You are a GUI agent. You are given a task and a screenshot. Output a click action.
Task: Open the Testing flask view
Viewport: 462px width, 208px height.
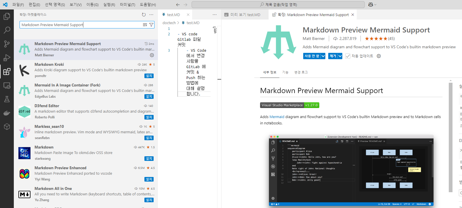point(7,99)
